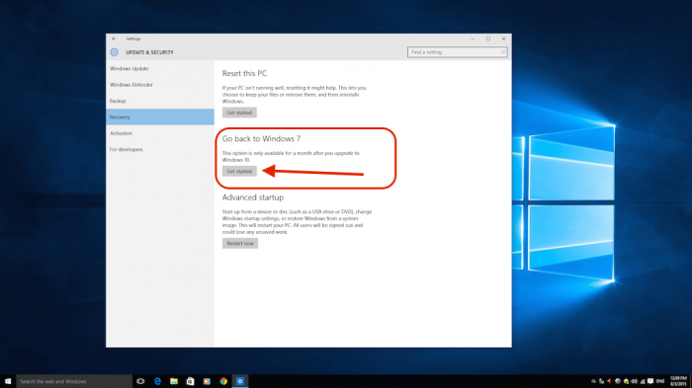This screenshot has height=388, width=692.
Task: Open File Explorer from the taskbar
Action: pyautogui.click(x=174, y=381)
